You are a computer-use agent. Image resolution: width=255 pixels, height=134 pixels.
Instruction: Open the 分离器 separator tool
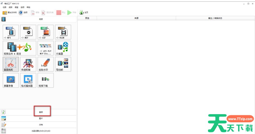point(63,48)
